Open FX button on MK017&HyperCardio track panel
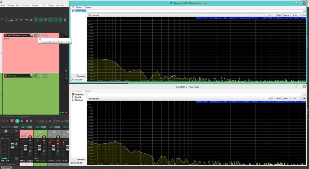Viewport: 309px width, 169px height. pyautogui.click(x=36, y=35)
